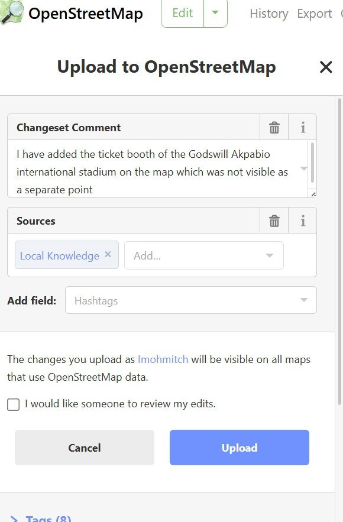Open the Imohmitch user profile link
This screenshot has height=522, width=343.
point(163,359)
